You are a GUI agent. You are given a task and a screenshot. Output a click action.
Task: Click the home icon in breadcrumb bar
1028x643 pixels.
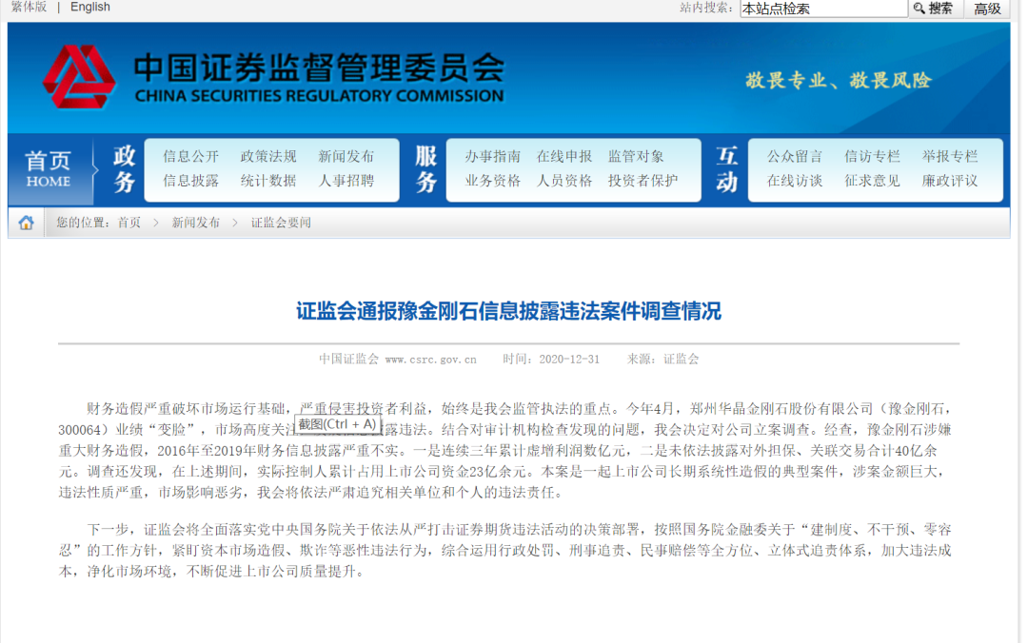point(26,223)
